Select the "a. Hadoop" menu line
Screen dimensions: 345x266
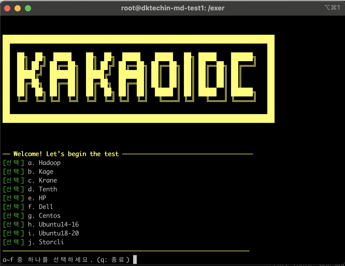[32, 163]
